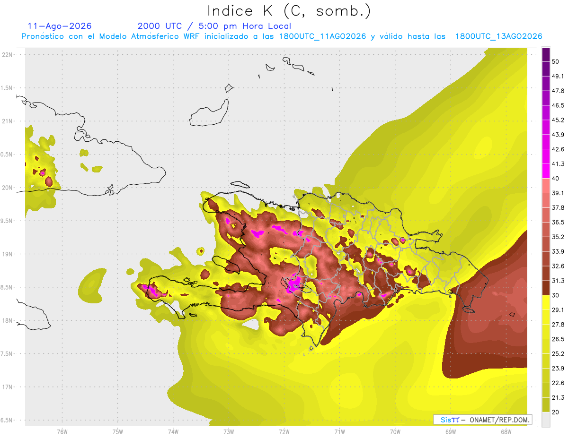Image resolution: width=568 pixels, height=438 pixels.
Task: Pick the magenta segment between 40 and 41.3
Action: pos(546,172)
